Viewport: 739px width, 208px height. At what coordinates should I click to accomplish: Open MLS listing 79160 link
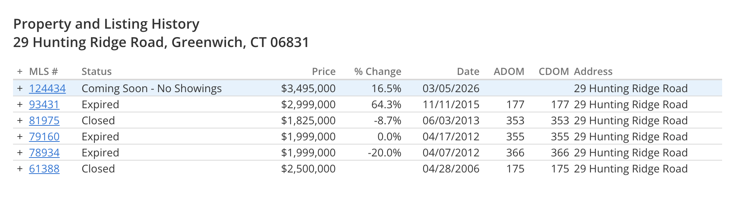tap(44, 137)
